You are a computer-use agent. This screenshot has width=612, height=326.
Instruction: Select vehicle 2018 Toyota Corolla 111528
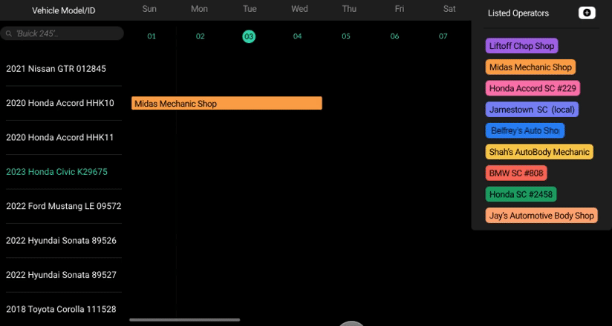(62, 309)
